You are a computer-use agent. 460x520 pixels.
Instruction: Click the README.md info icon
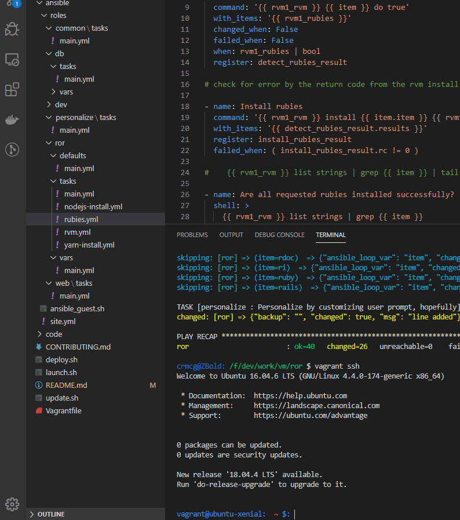pos(39,385)
